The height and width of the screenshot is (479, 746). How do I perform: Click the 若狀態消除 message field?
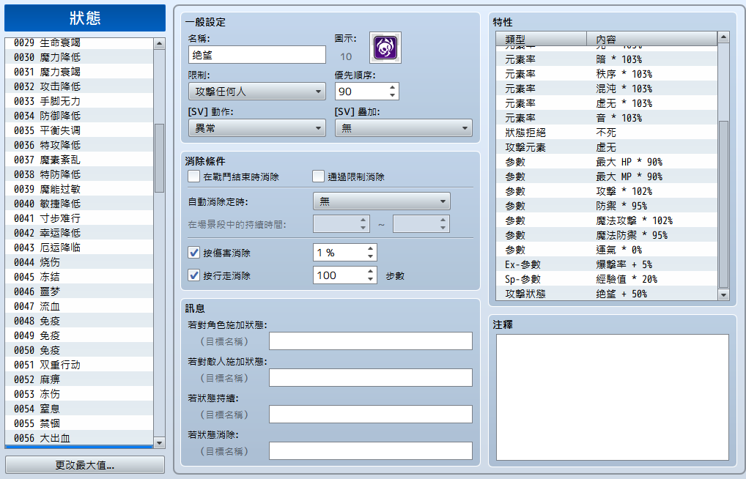(x=371, y=451)
